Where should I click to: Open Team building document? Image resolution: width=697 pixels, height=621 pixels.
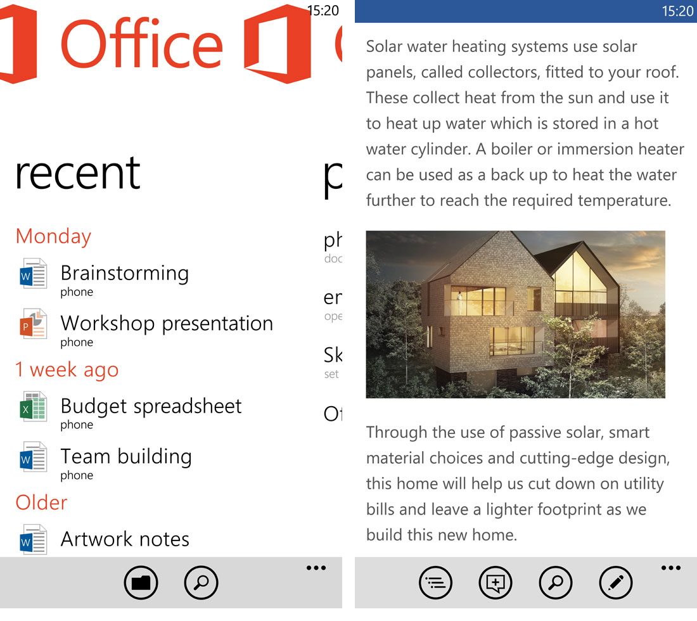coord(126,463)
